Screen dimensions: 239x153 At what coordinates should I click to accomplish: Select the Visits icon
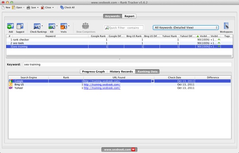pos(64,26)
